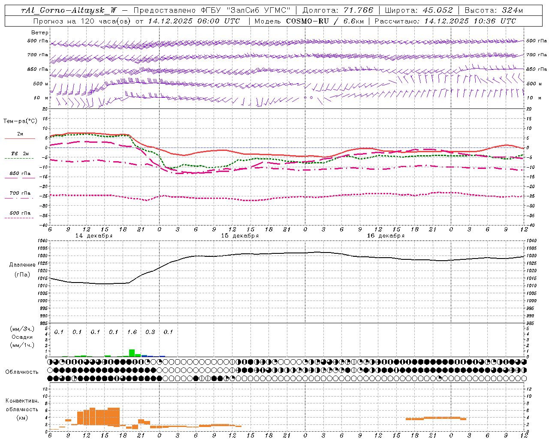Click the station name rAl_Gorno-Altaysk_W
This screenshot has height=439, width=549.
[69, 10]
